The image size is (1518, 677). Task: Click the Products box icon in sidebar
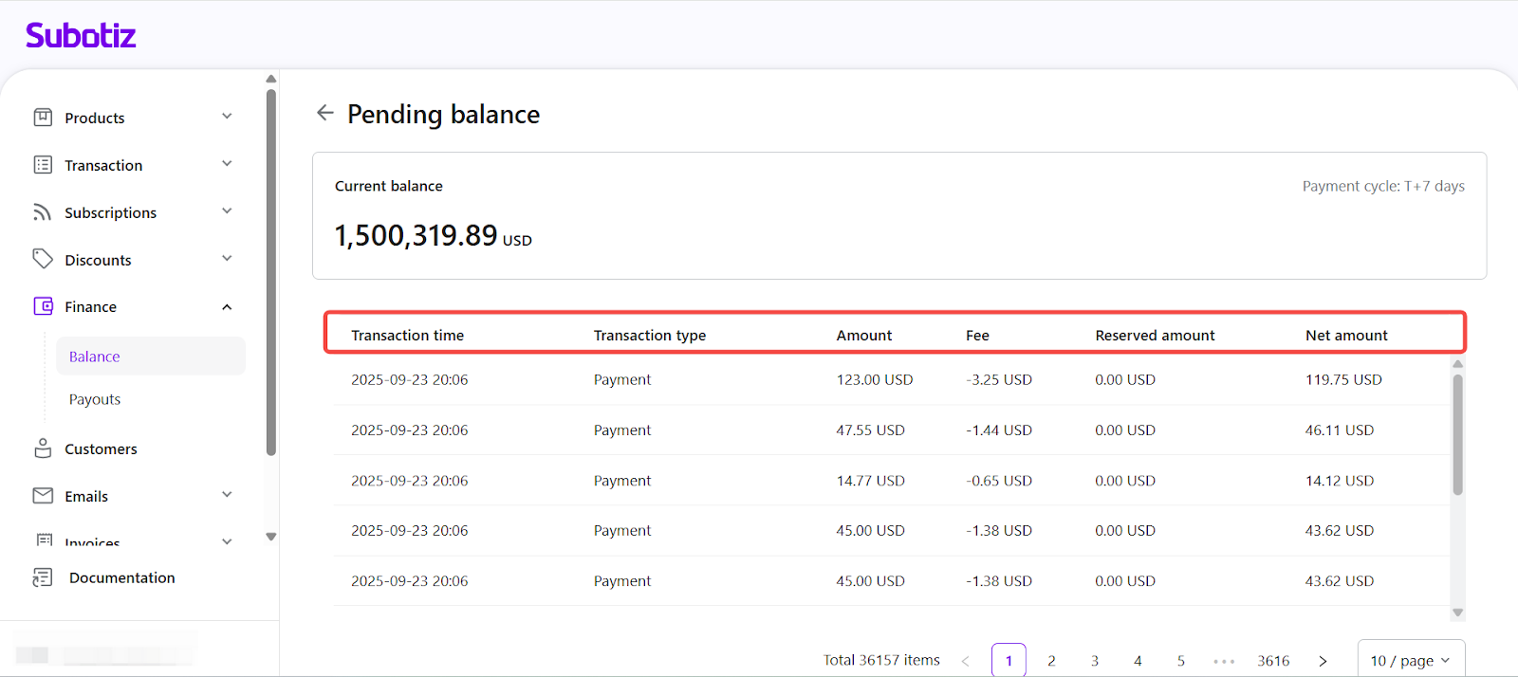click(43, 118)
